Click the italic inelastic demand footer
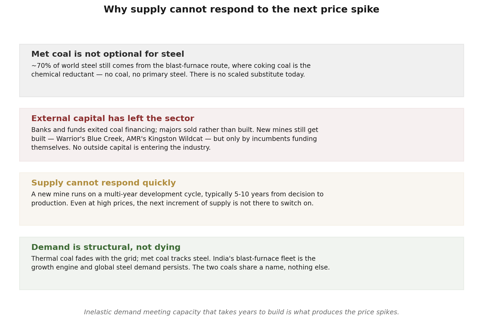Image resolution: width=483 pixels, height=327 pixels. point(241,312)
